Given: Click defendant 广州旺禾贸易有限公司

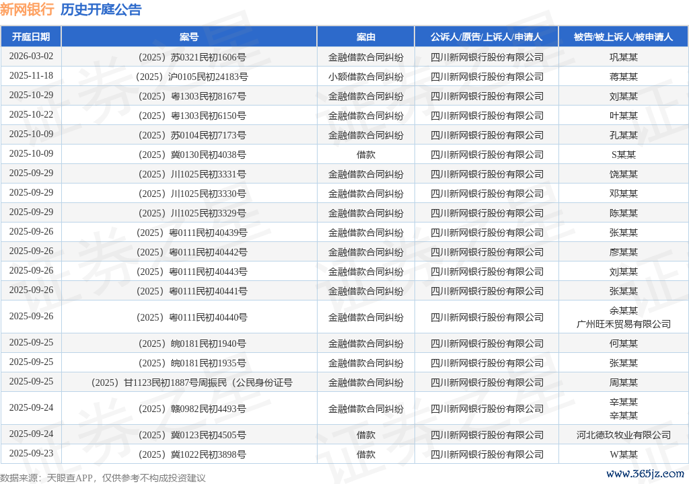Looking at the screenshot, I should [x=623, y=324].
